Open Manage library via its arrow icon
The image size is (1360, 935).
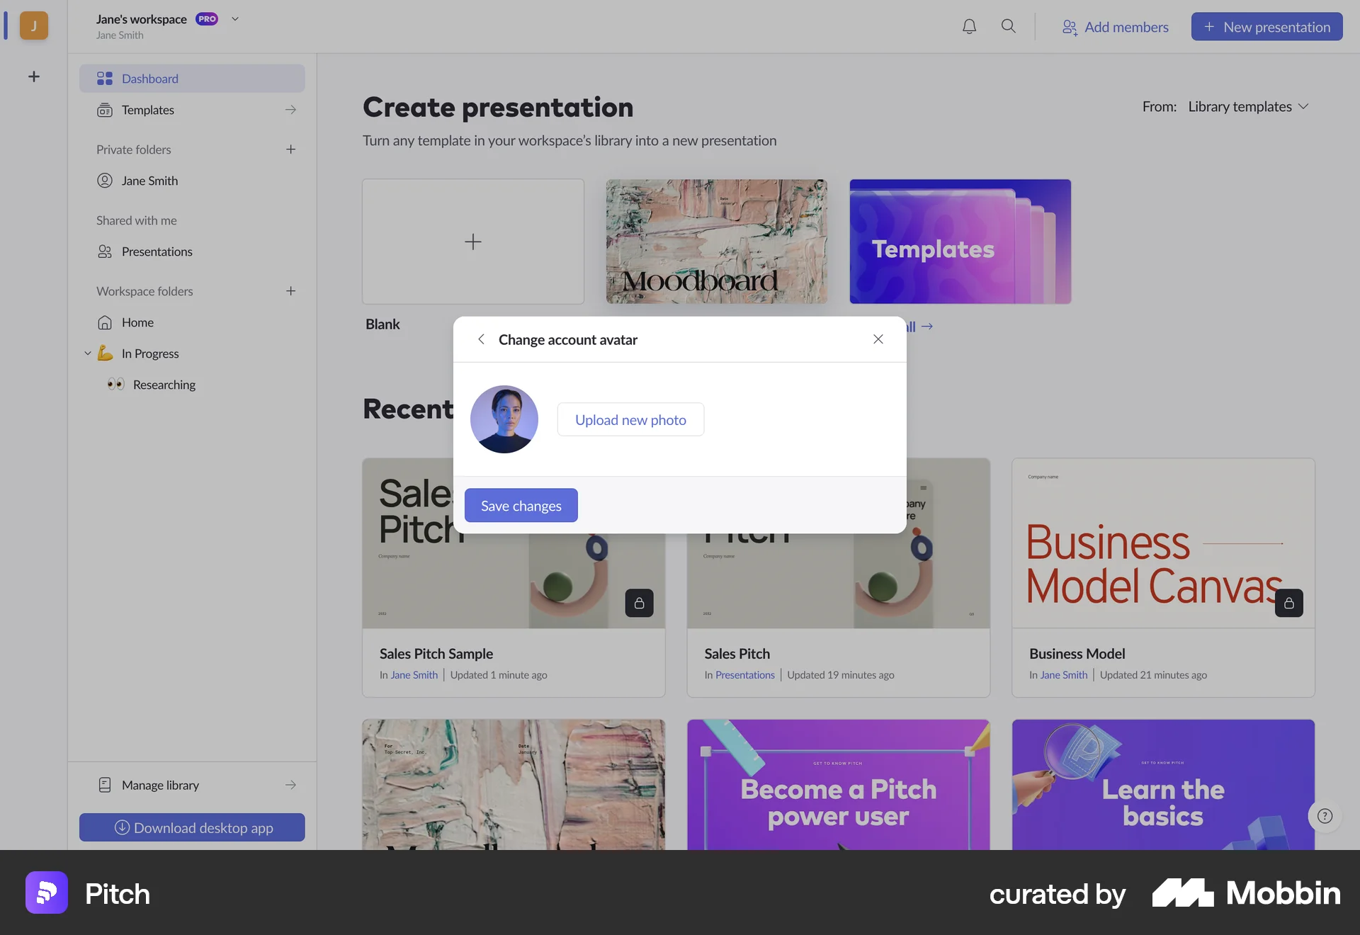[290, 785]
